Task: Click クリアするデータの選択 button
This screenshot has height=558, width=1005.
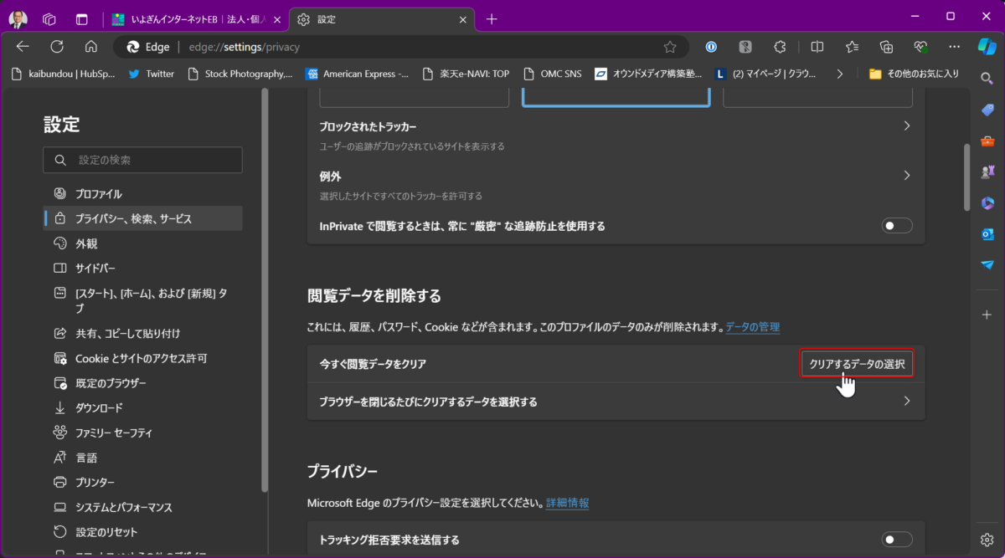Action: coord(857,364)
